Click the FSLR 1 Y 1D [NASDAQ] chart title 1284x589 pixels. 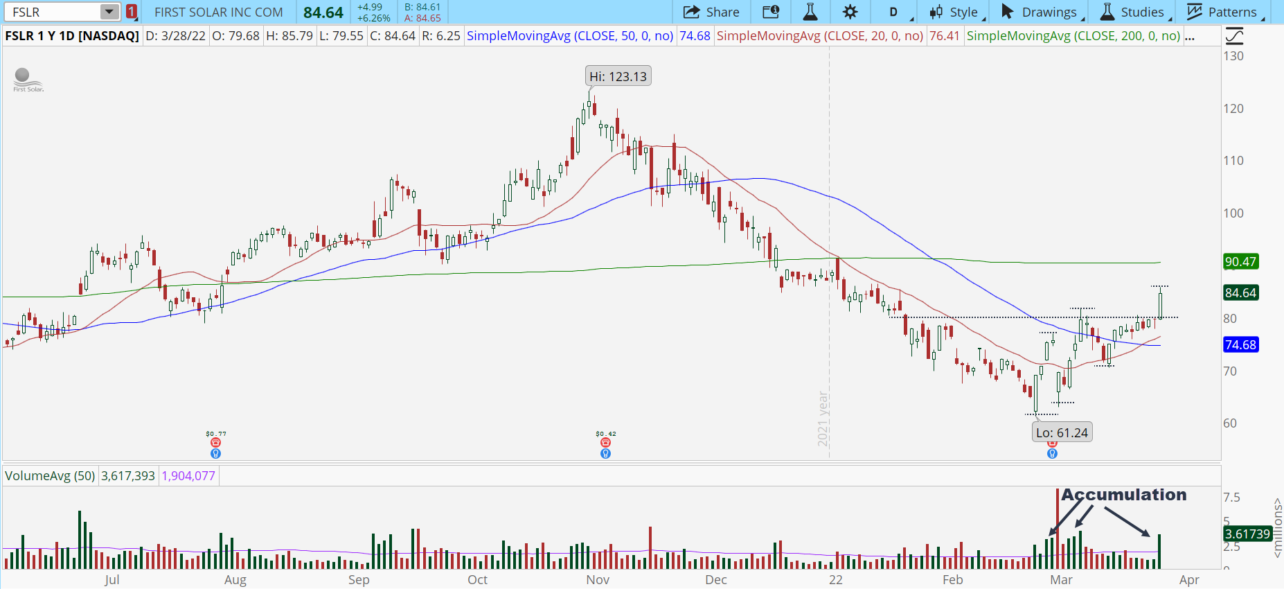(x=72, y=36)
